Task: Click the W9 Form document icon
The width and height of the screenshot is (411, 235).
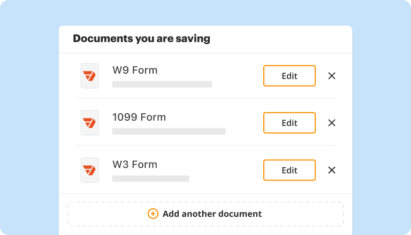Action: (89, 76)
